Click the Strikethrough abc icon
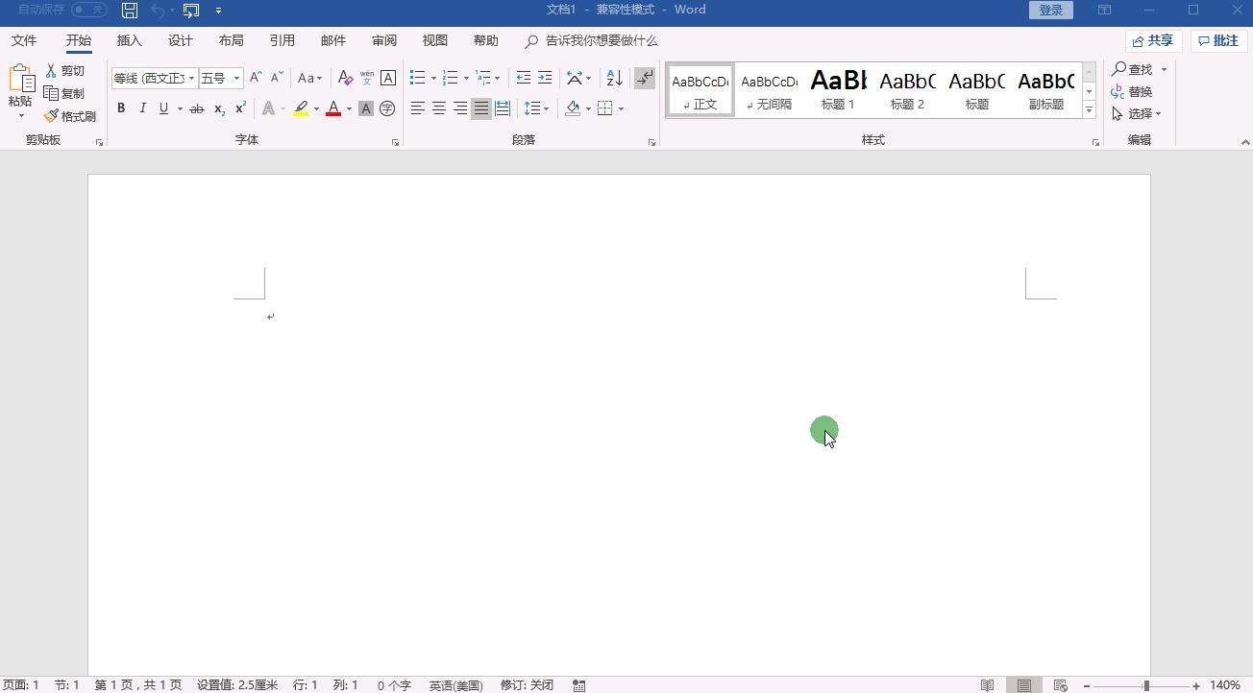This screenshot has width=1253, height=693. click(x=196, y=108)
